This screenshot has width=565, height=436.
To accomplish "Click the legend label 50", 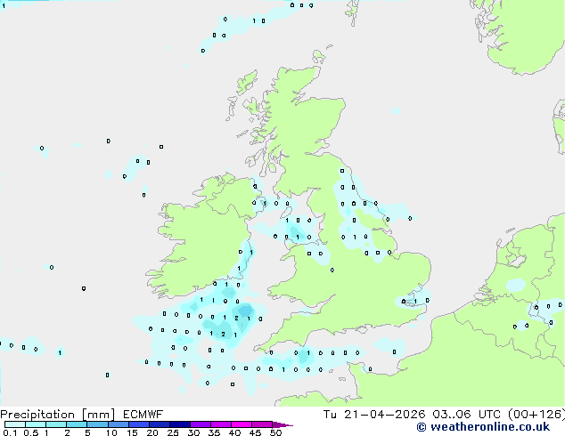I will [x=275, y=432].
